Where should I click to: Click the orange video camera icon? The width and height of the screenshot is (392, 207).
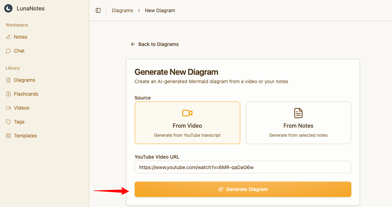[x=187, y=113]
